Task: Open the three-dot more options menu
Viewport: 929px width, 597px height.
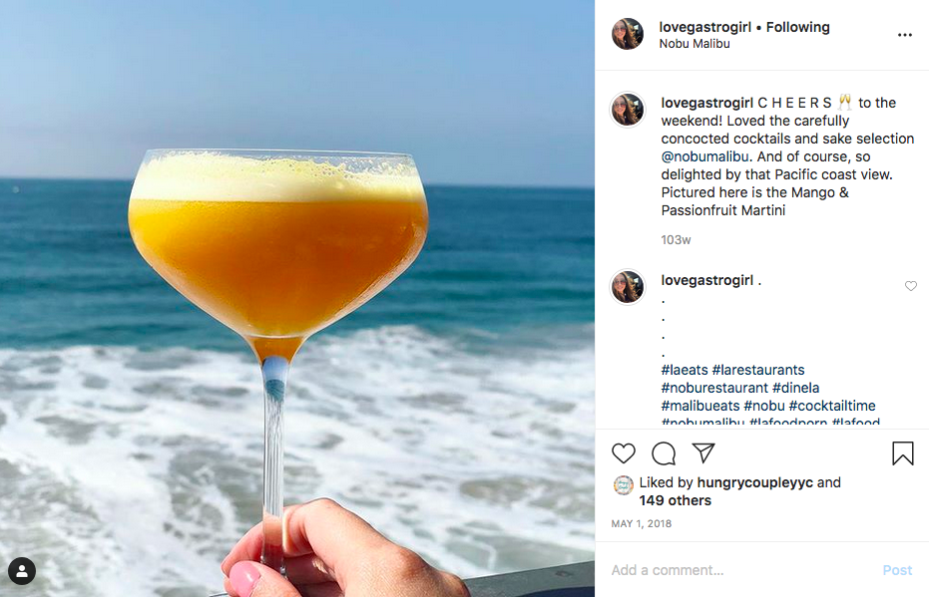Action: tap(904, 35)
